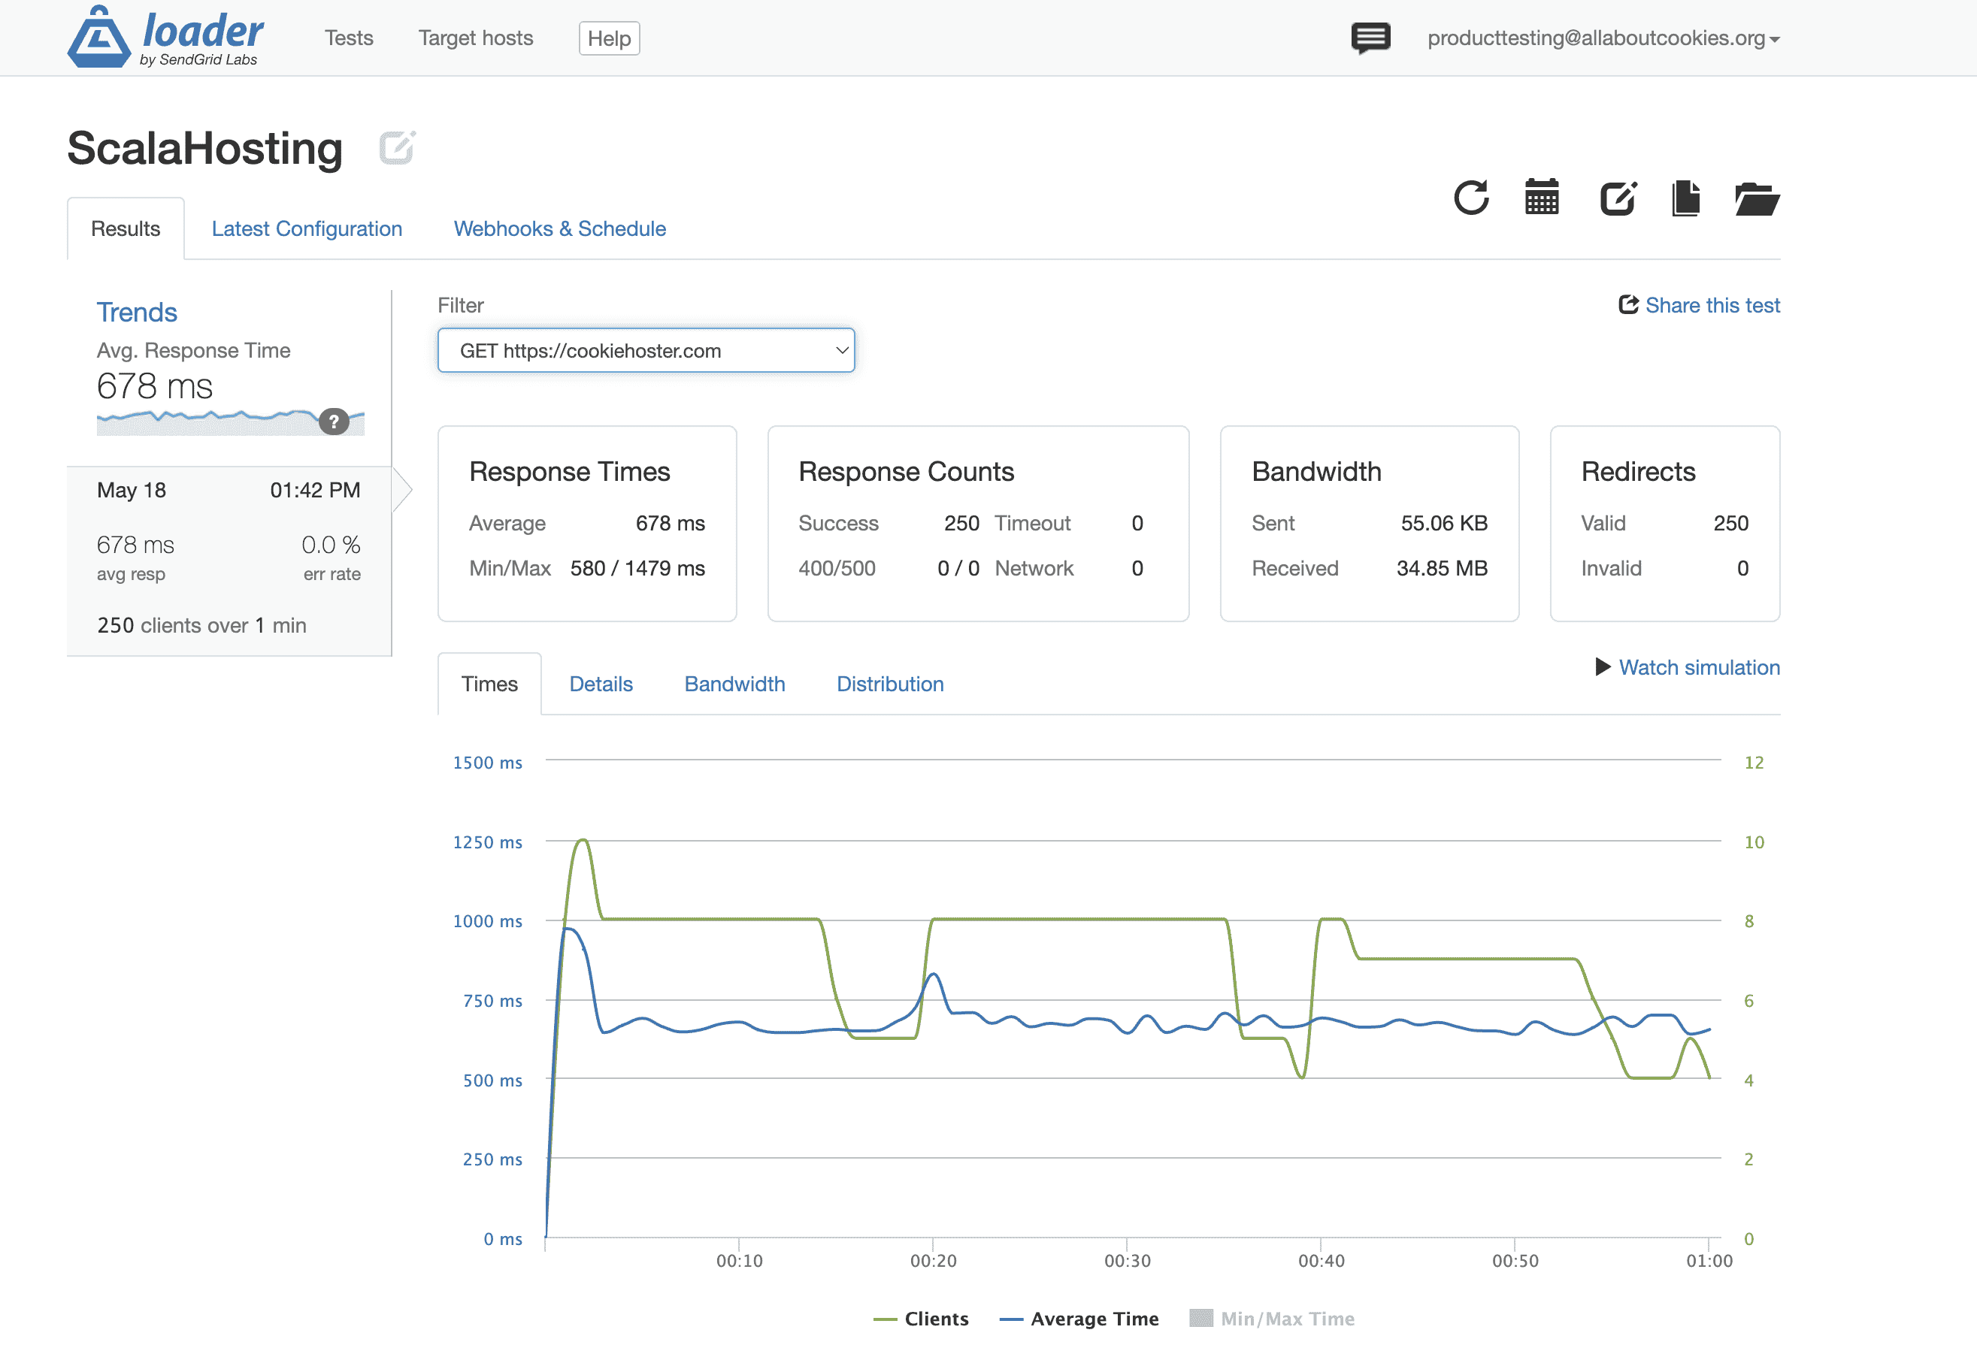This screenshot has height=1363, width=1977.
Task: Click the edit test name pencil icon
Action: point(398,148)
